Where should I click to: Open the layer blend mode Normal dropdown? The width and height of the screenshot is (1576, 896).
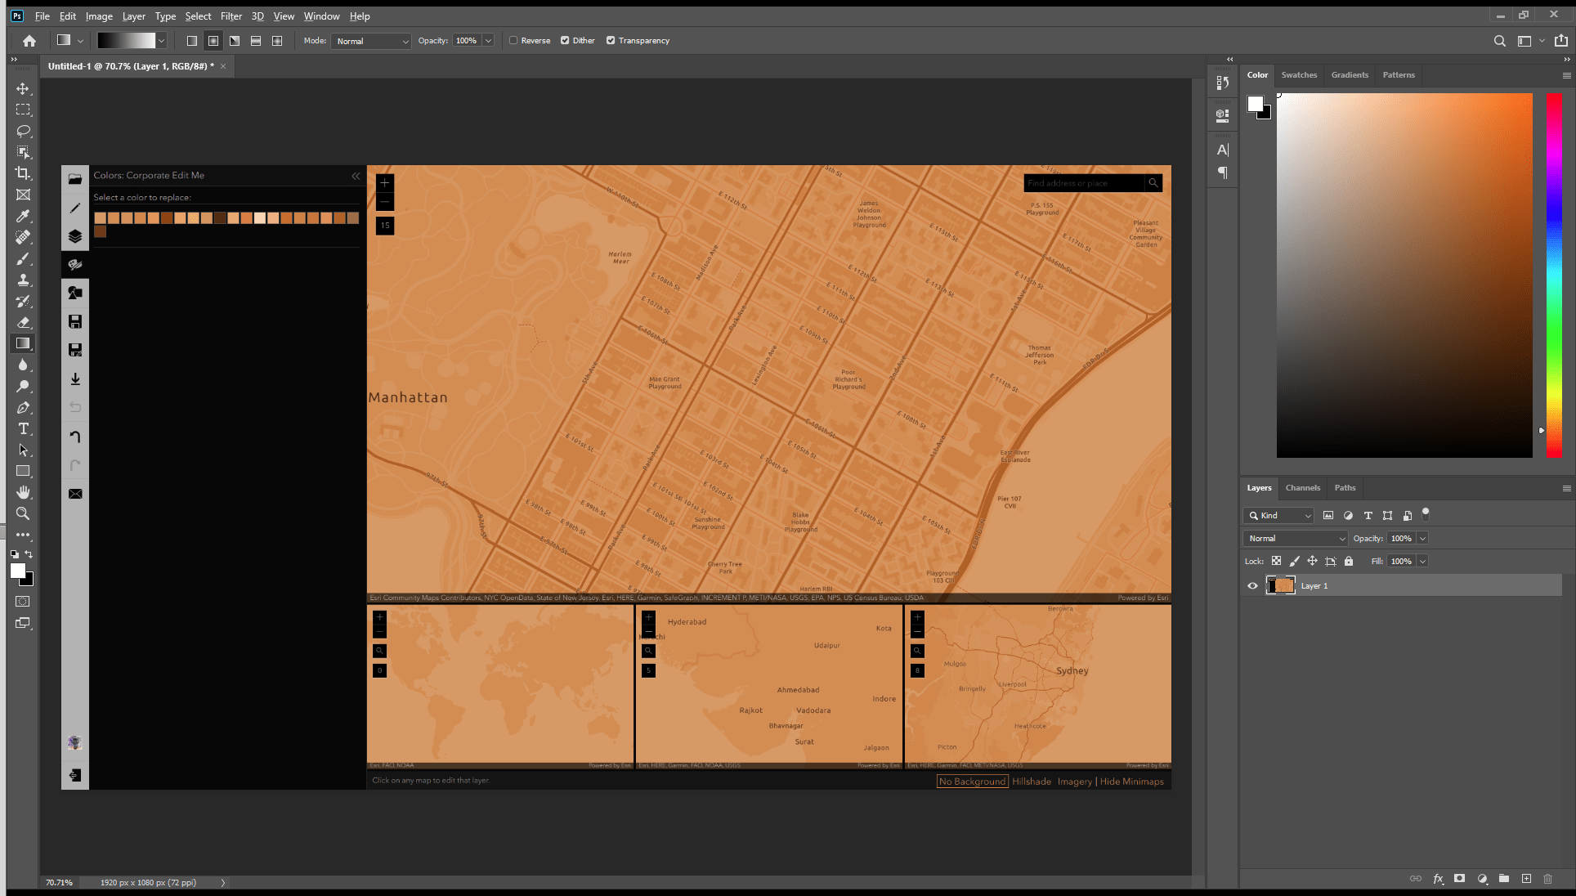(1296, 538)
